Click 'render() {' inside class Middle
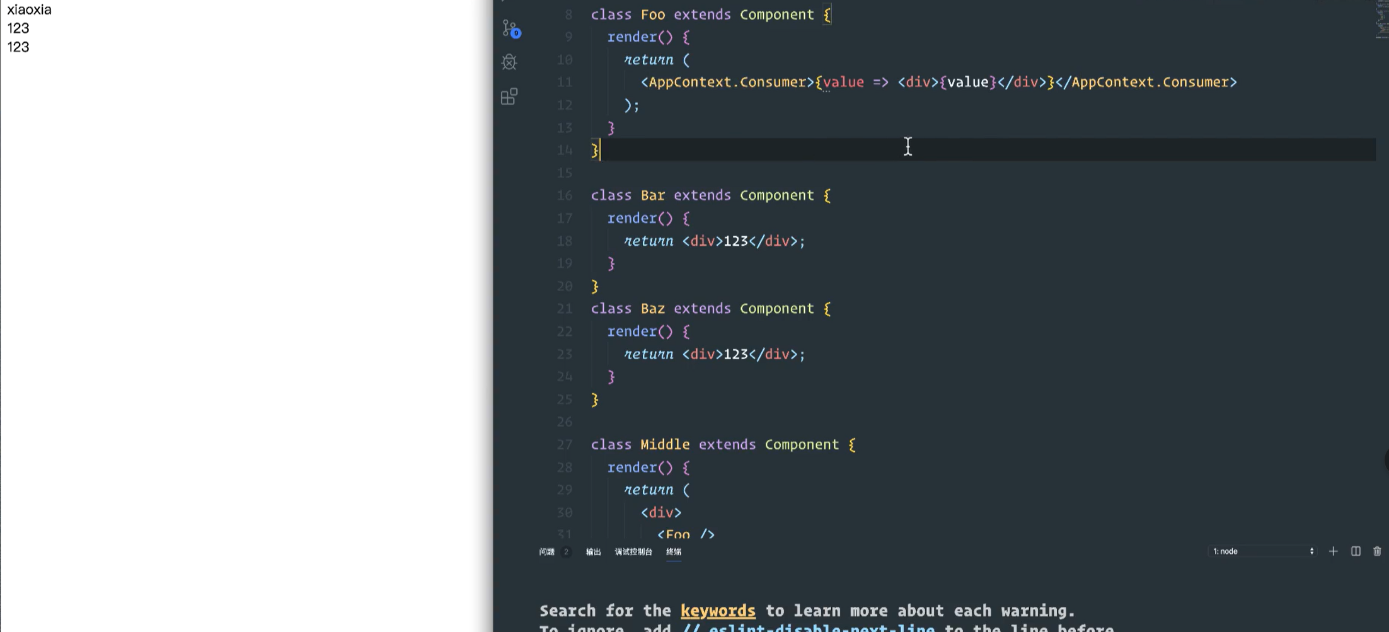The width and height of the screenshot is (1389, 632). tap(648, 468)
